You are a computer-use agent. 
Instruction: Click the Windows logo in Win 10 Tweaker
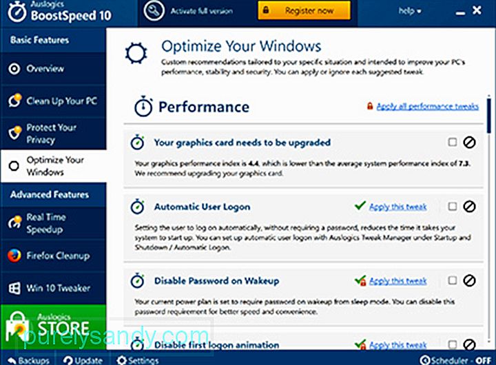14,288
